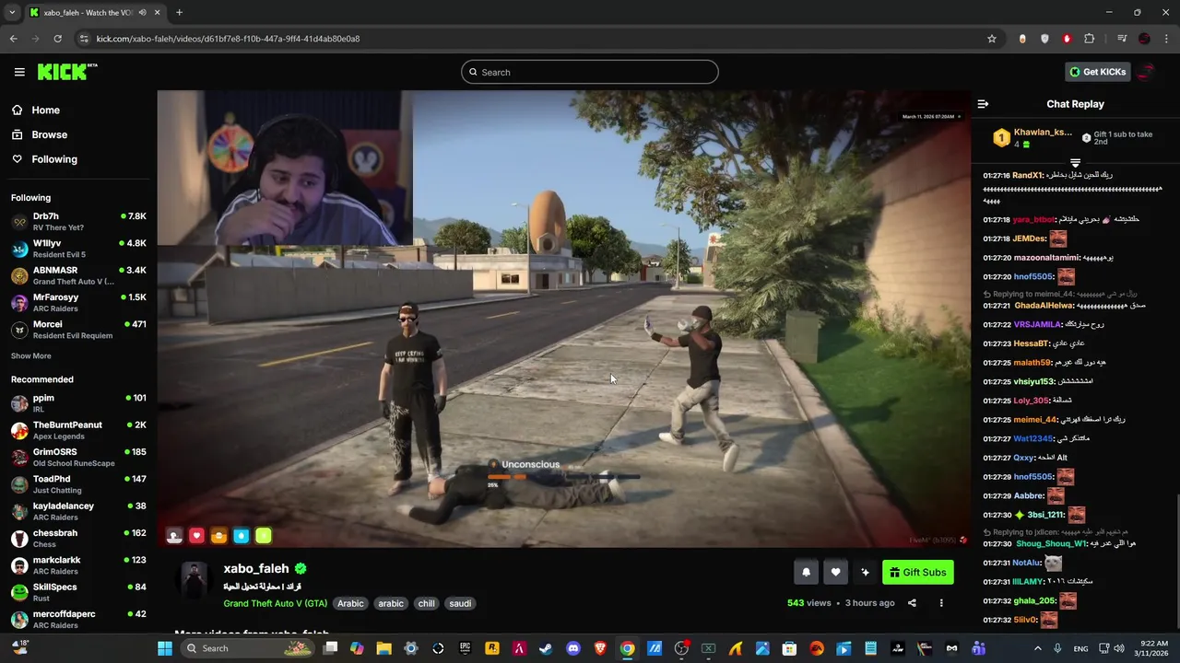Image resolution: width=1180 pixels, height=663 pixels.
Task: Click the share video icon
Action: point(912,603)
